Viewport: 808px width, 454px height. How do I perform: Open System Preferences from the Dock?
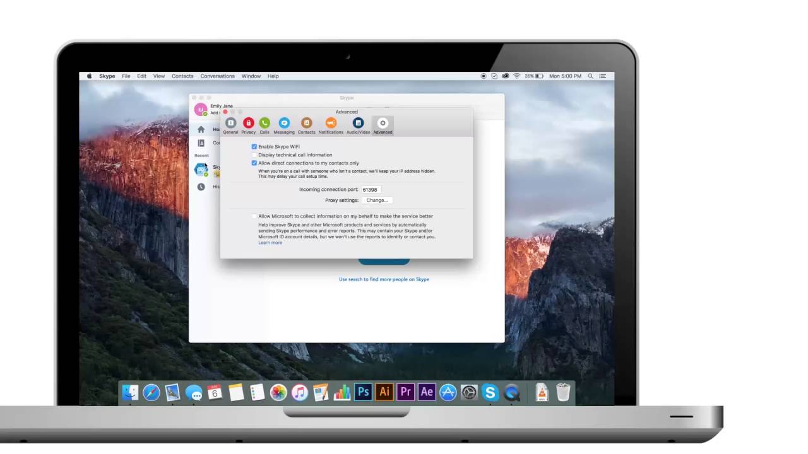click(x=469, y=392)
